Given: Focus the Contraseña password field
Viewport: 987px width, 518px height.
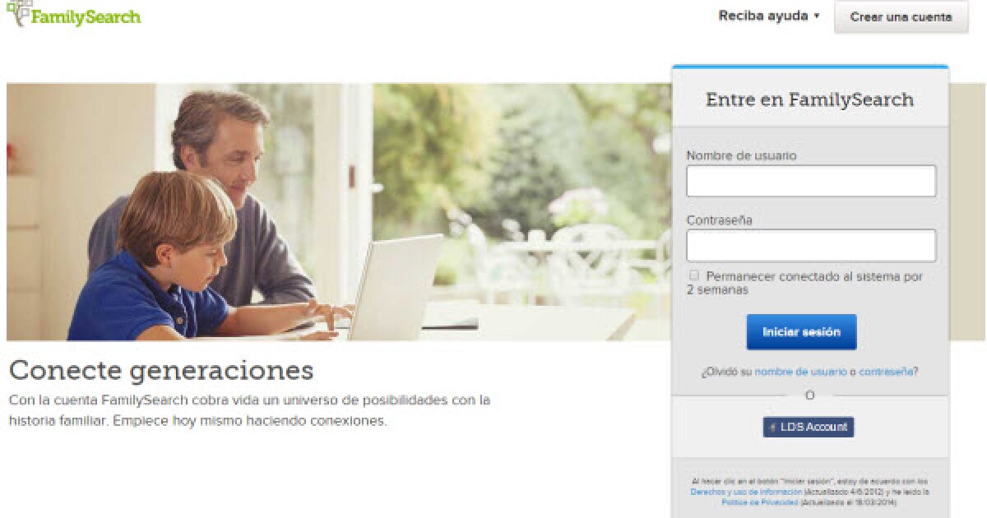Looking at the screenshot, I should [811, 245].
